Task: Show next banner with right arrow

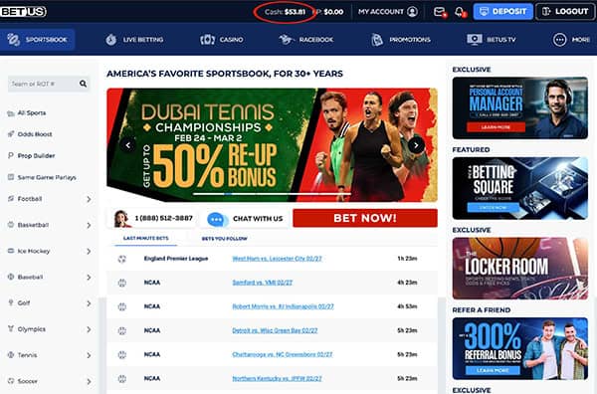Action: tap(416, 145)
